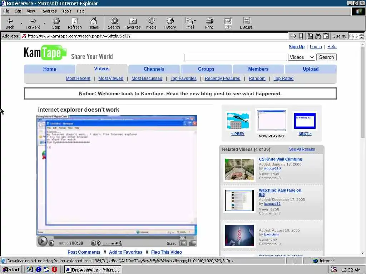Open the Favorites toolbar button
Image resolution: width=366 pixels, height=274 pixels.
click(133, 23)
